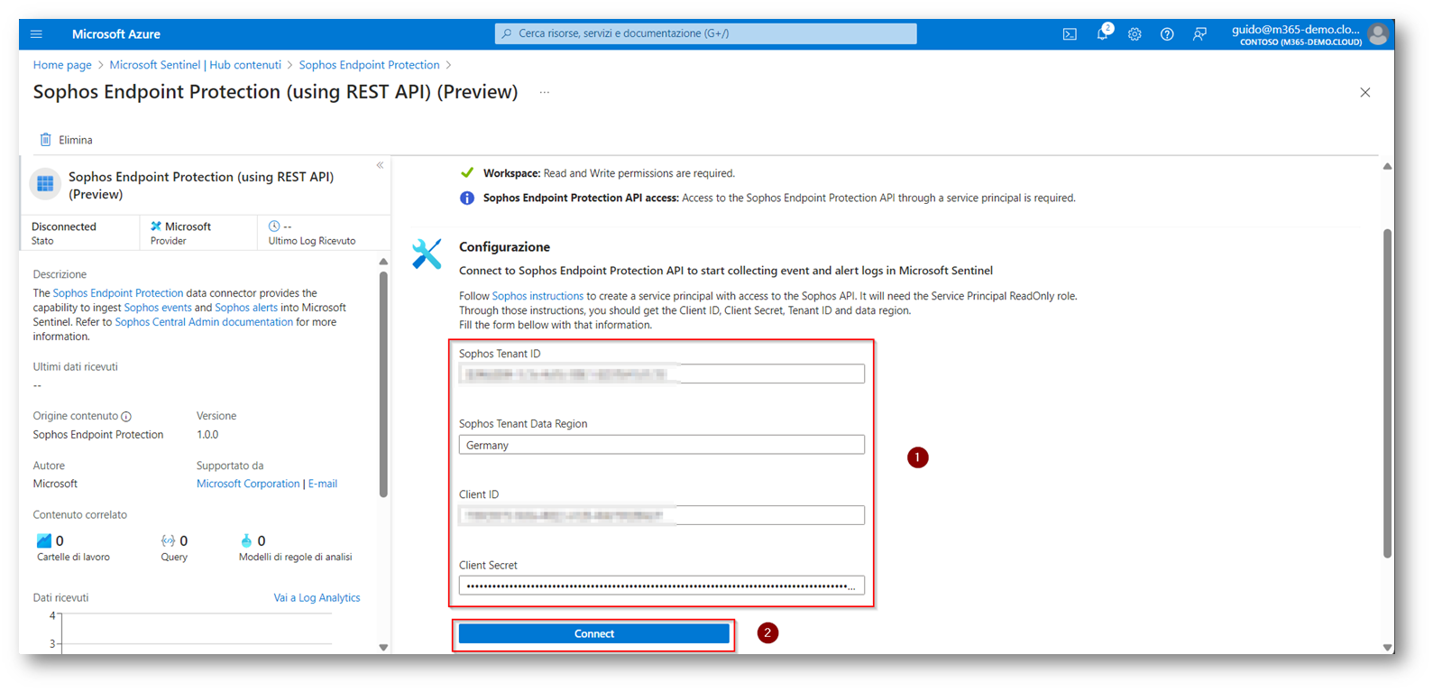Open the feedback icon in the header
Viewport: 1433px width, 692px height.
1199,34
